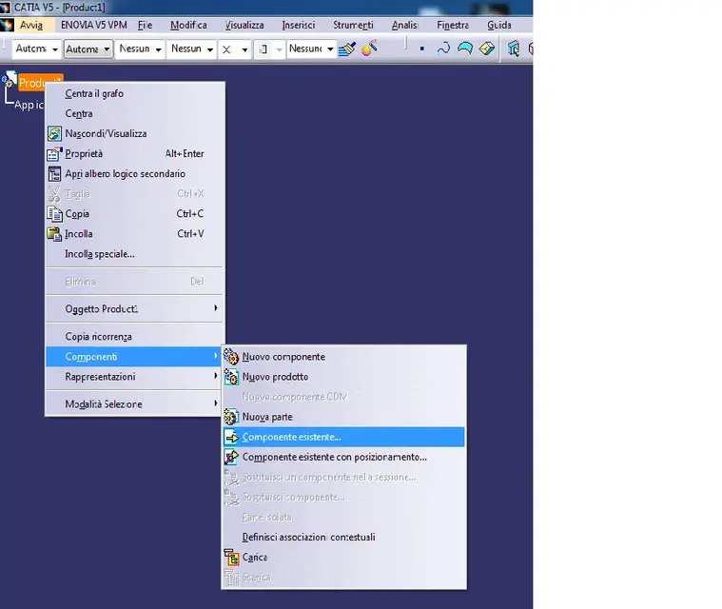Open the File menu
This screenshot has height=609, width=722.
(x=145, y=25)
